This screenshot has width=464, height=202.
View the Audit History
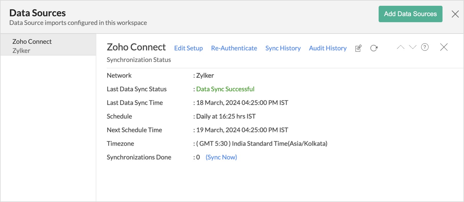coord(327,48)
